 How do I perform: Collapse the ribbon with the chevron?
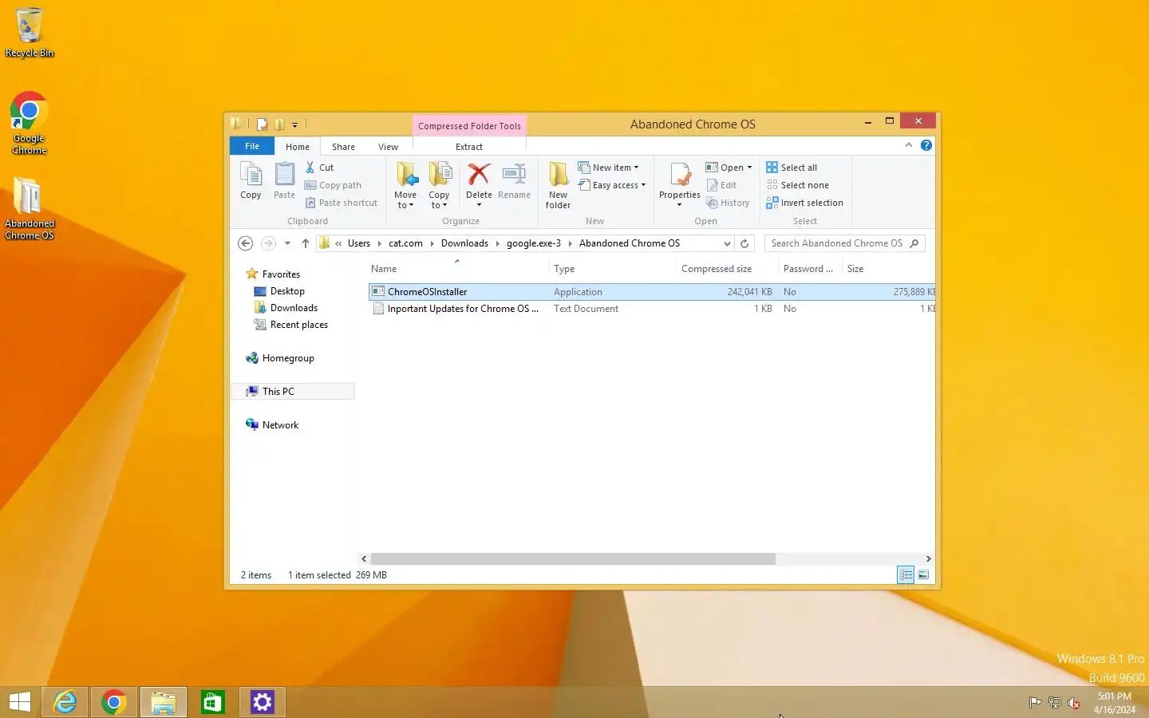pos(908,145)
